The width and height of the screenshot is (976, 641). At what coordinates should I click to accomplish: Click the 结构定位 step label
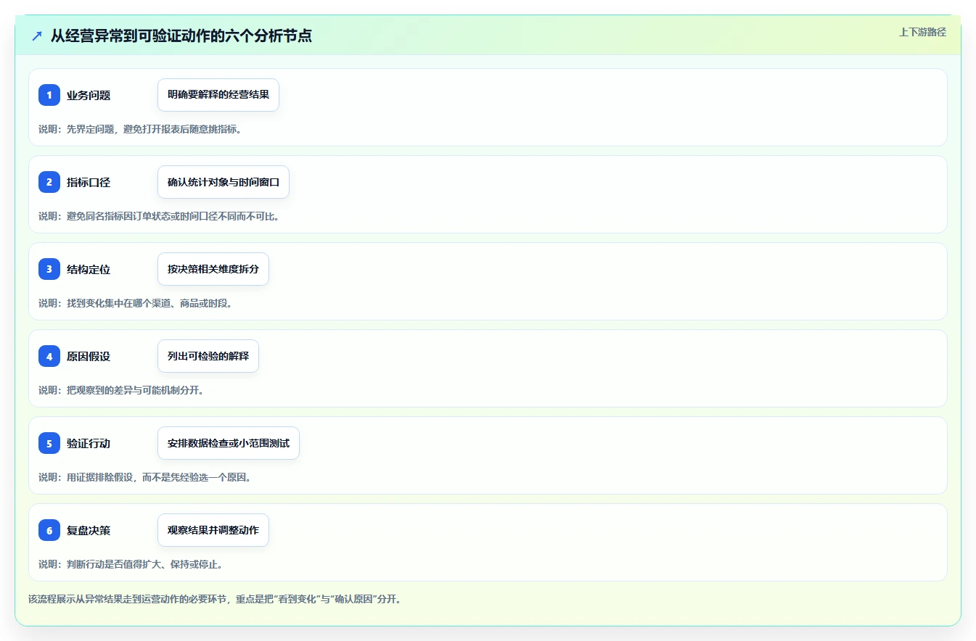[x=89, y=269]
